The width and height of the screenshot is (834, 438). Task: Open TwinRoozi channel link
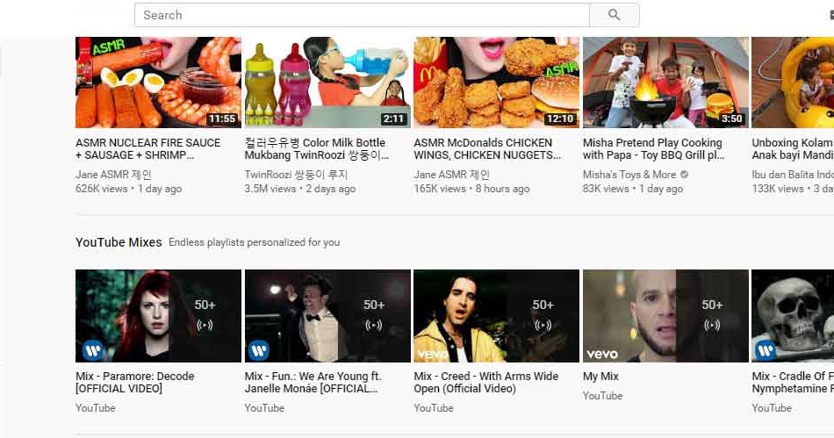point(296,175)
